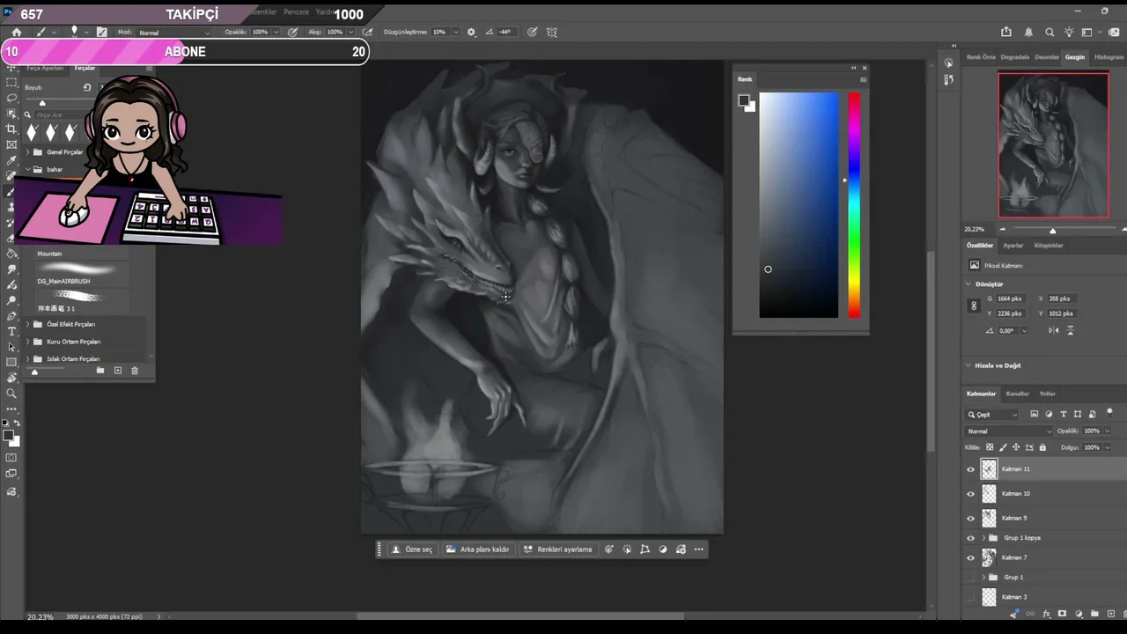Screen dimensions: 1127x634
Task: Flip layer horizontally in Properties panel
Action: (1054, 330)
